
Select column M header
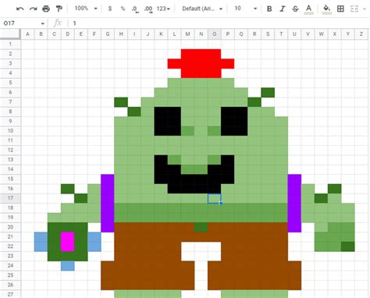187,34
